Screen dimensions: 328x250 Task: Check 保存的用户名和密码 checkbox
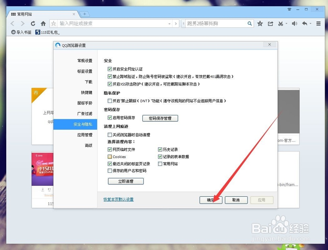(110, 171)
